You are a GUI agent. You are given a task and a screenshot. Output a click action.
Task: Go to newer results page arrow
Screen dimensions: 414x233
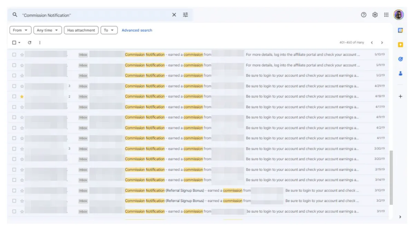pos(372,42)
